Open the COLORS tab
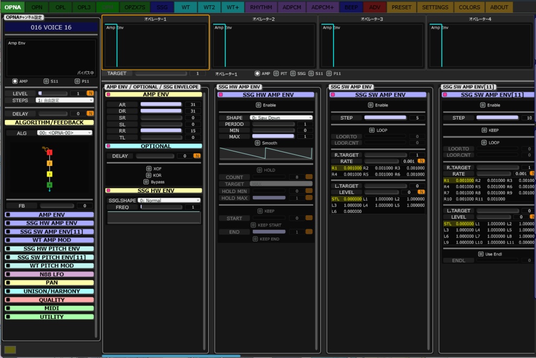This screenshot has width=536, height=358. 470,7
